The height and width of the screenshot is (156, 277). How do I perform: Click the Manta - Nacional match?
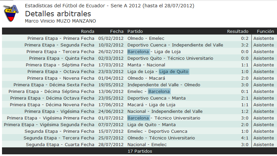pos(146,65)
